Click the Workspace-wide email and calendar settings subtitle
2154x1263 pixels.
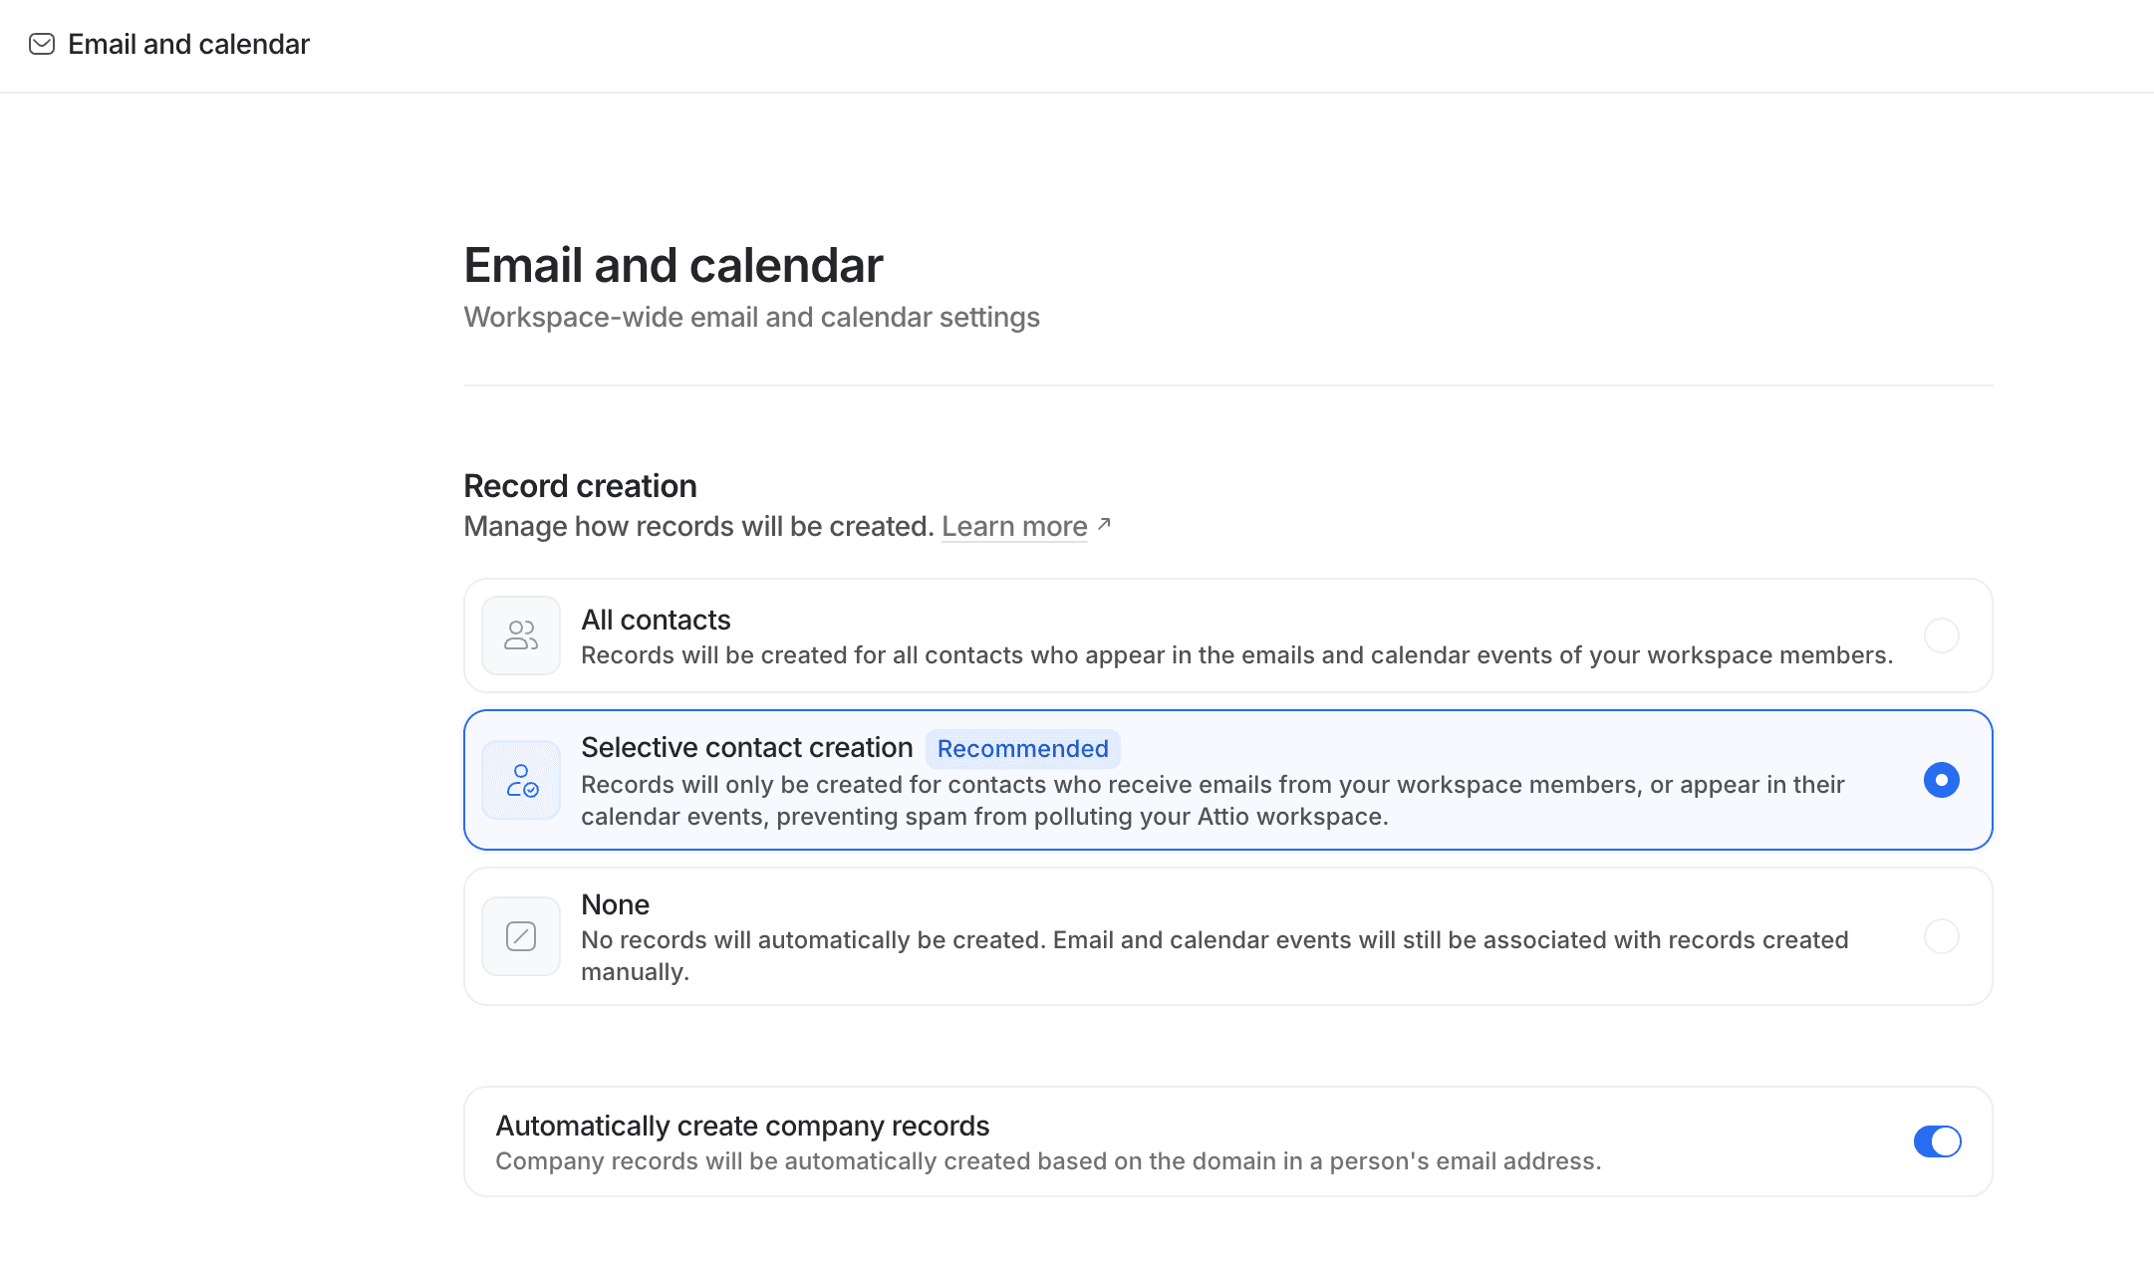[x=751, y=317]
